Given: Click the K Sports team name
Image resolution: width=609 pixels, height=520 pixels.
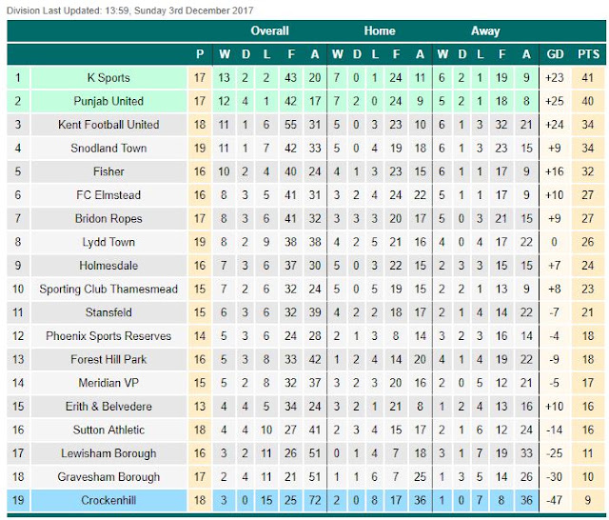Looking at the screenshot, I should point(108,78).
